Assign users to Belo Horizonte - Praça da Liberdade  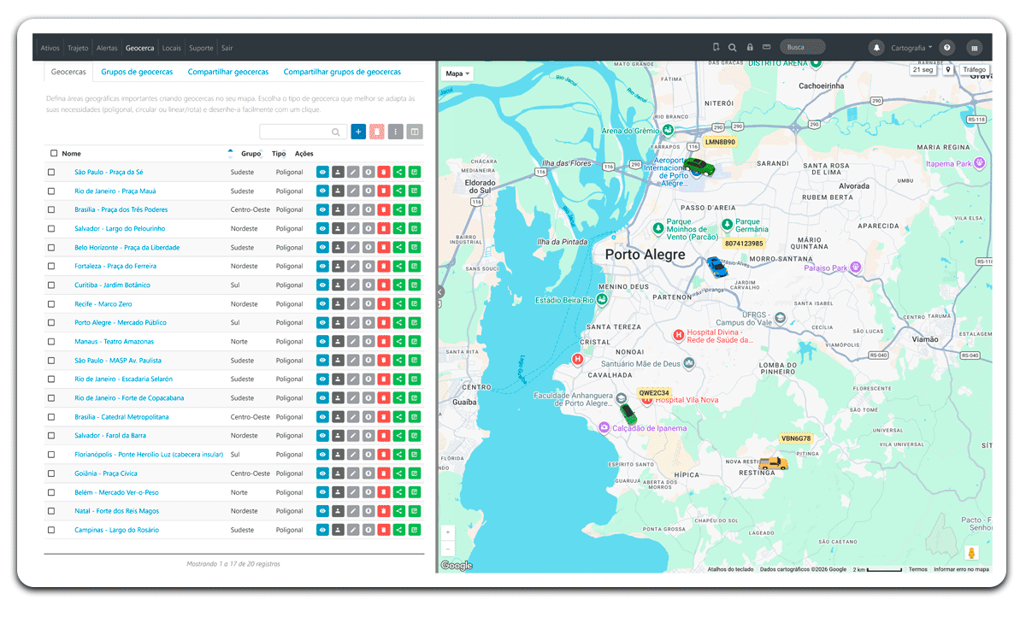338,247
